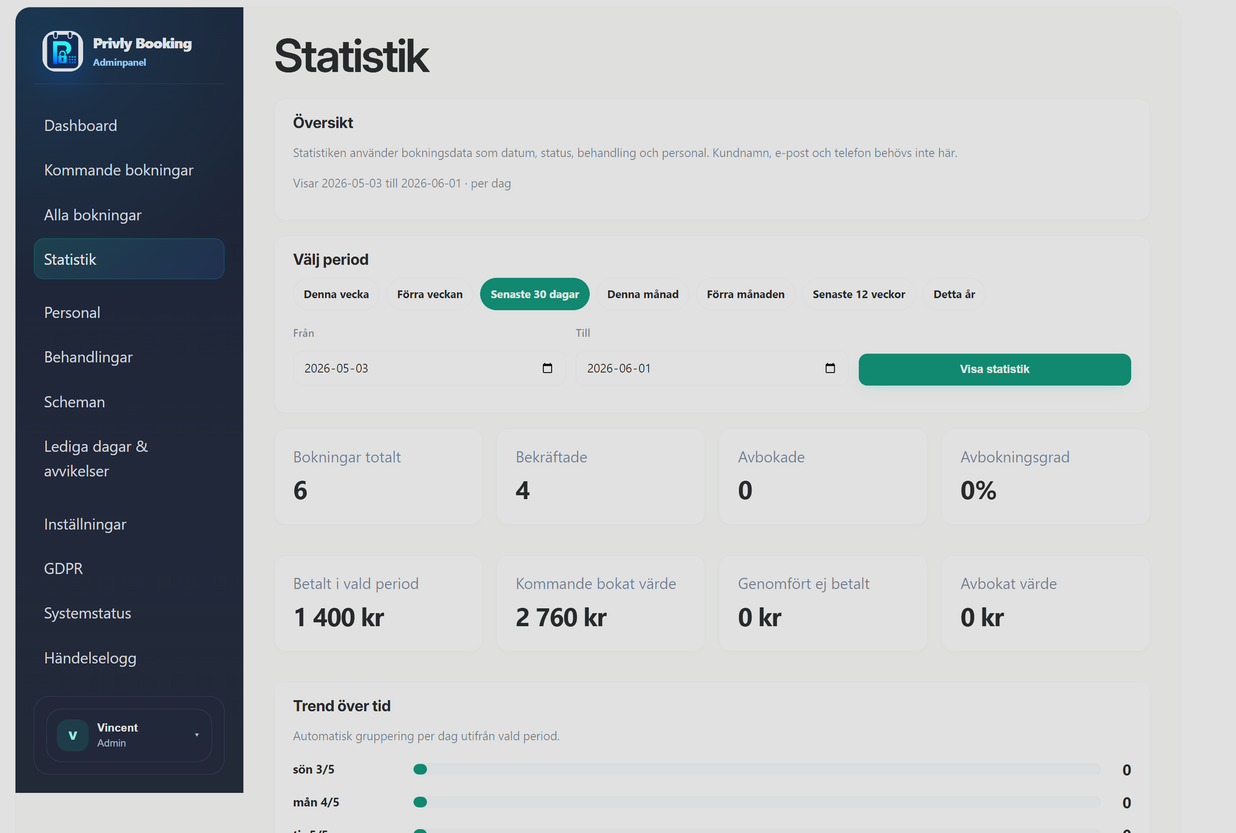
Task: Open the GDPR sidebar page
Action: 129,568
